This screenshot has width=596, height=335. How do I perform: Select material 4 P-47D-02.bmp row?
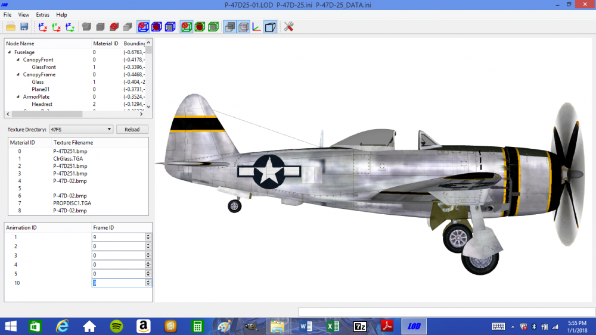click(x=78, y=181)
